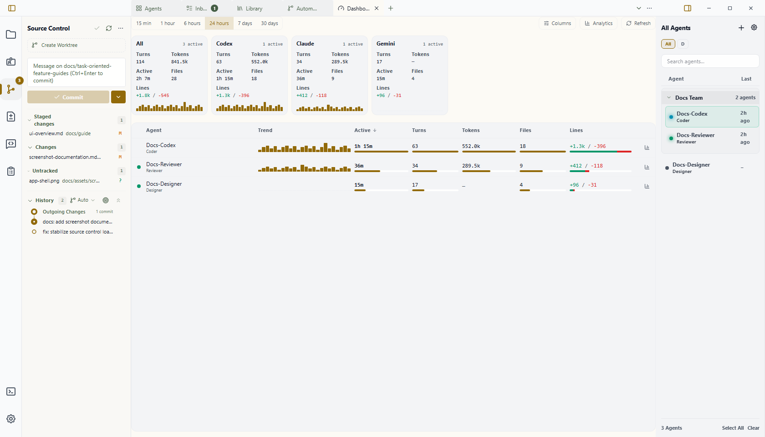Select the 7 days time range

pos(245,23)
